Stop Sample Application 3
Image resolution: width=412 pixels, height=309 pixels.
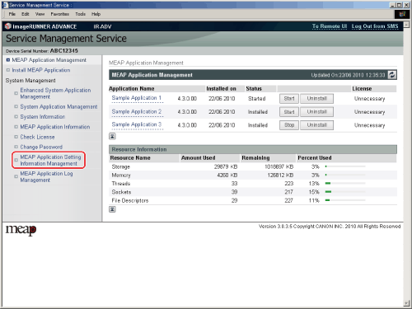click(289, 125)
